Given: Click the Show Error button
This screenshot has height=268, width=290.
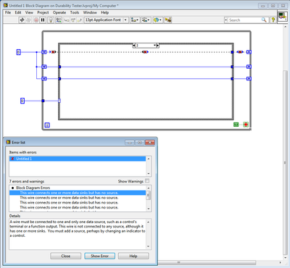Looking at the screenshot, I should click(x=99, y=256).
